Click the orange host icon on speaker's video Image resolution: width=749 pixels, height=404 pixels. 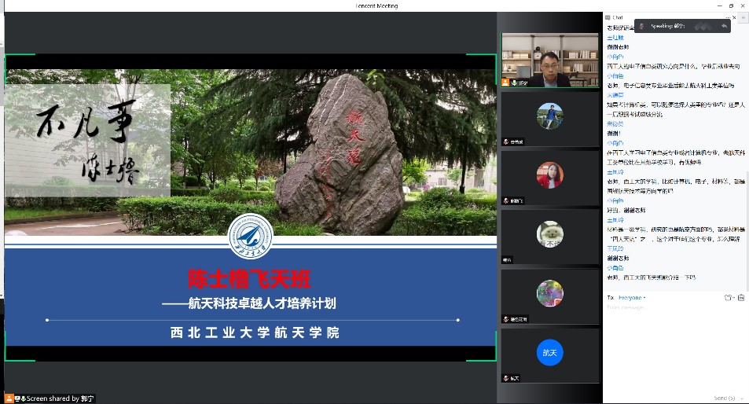click(505, 82)
